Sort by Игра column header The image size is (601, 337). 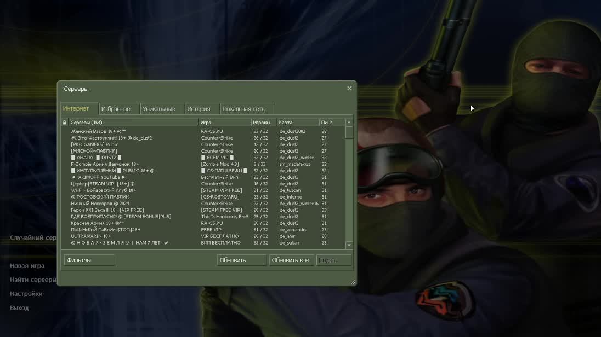pyautogui.click(x=225, y=123)
